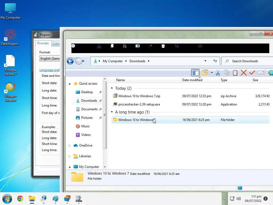The image size is (273, 205).
Task: Open the recent locations dropdown beside the Forward button
Action: click(83, 61)
